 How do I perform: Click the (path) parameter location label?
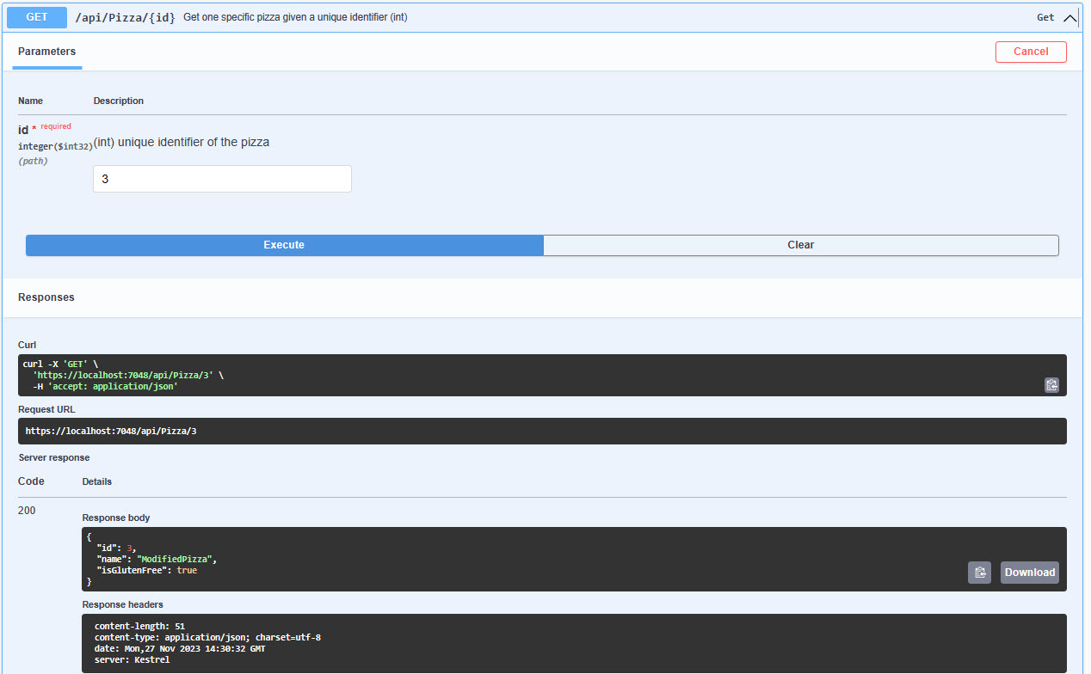point(33,161)
